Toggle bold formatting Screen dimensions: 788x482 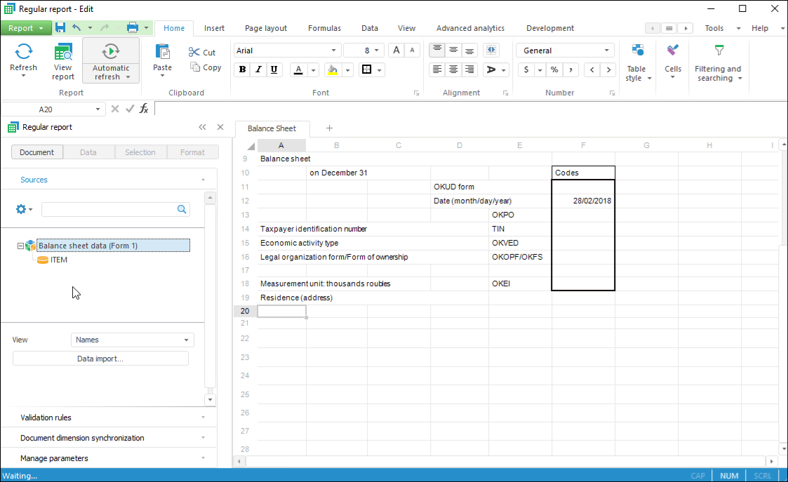(x=243, y=69)
